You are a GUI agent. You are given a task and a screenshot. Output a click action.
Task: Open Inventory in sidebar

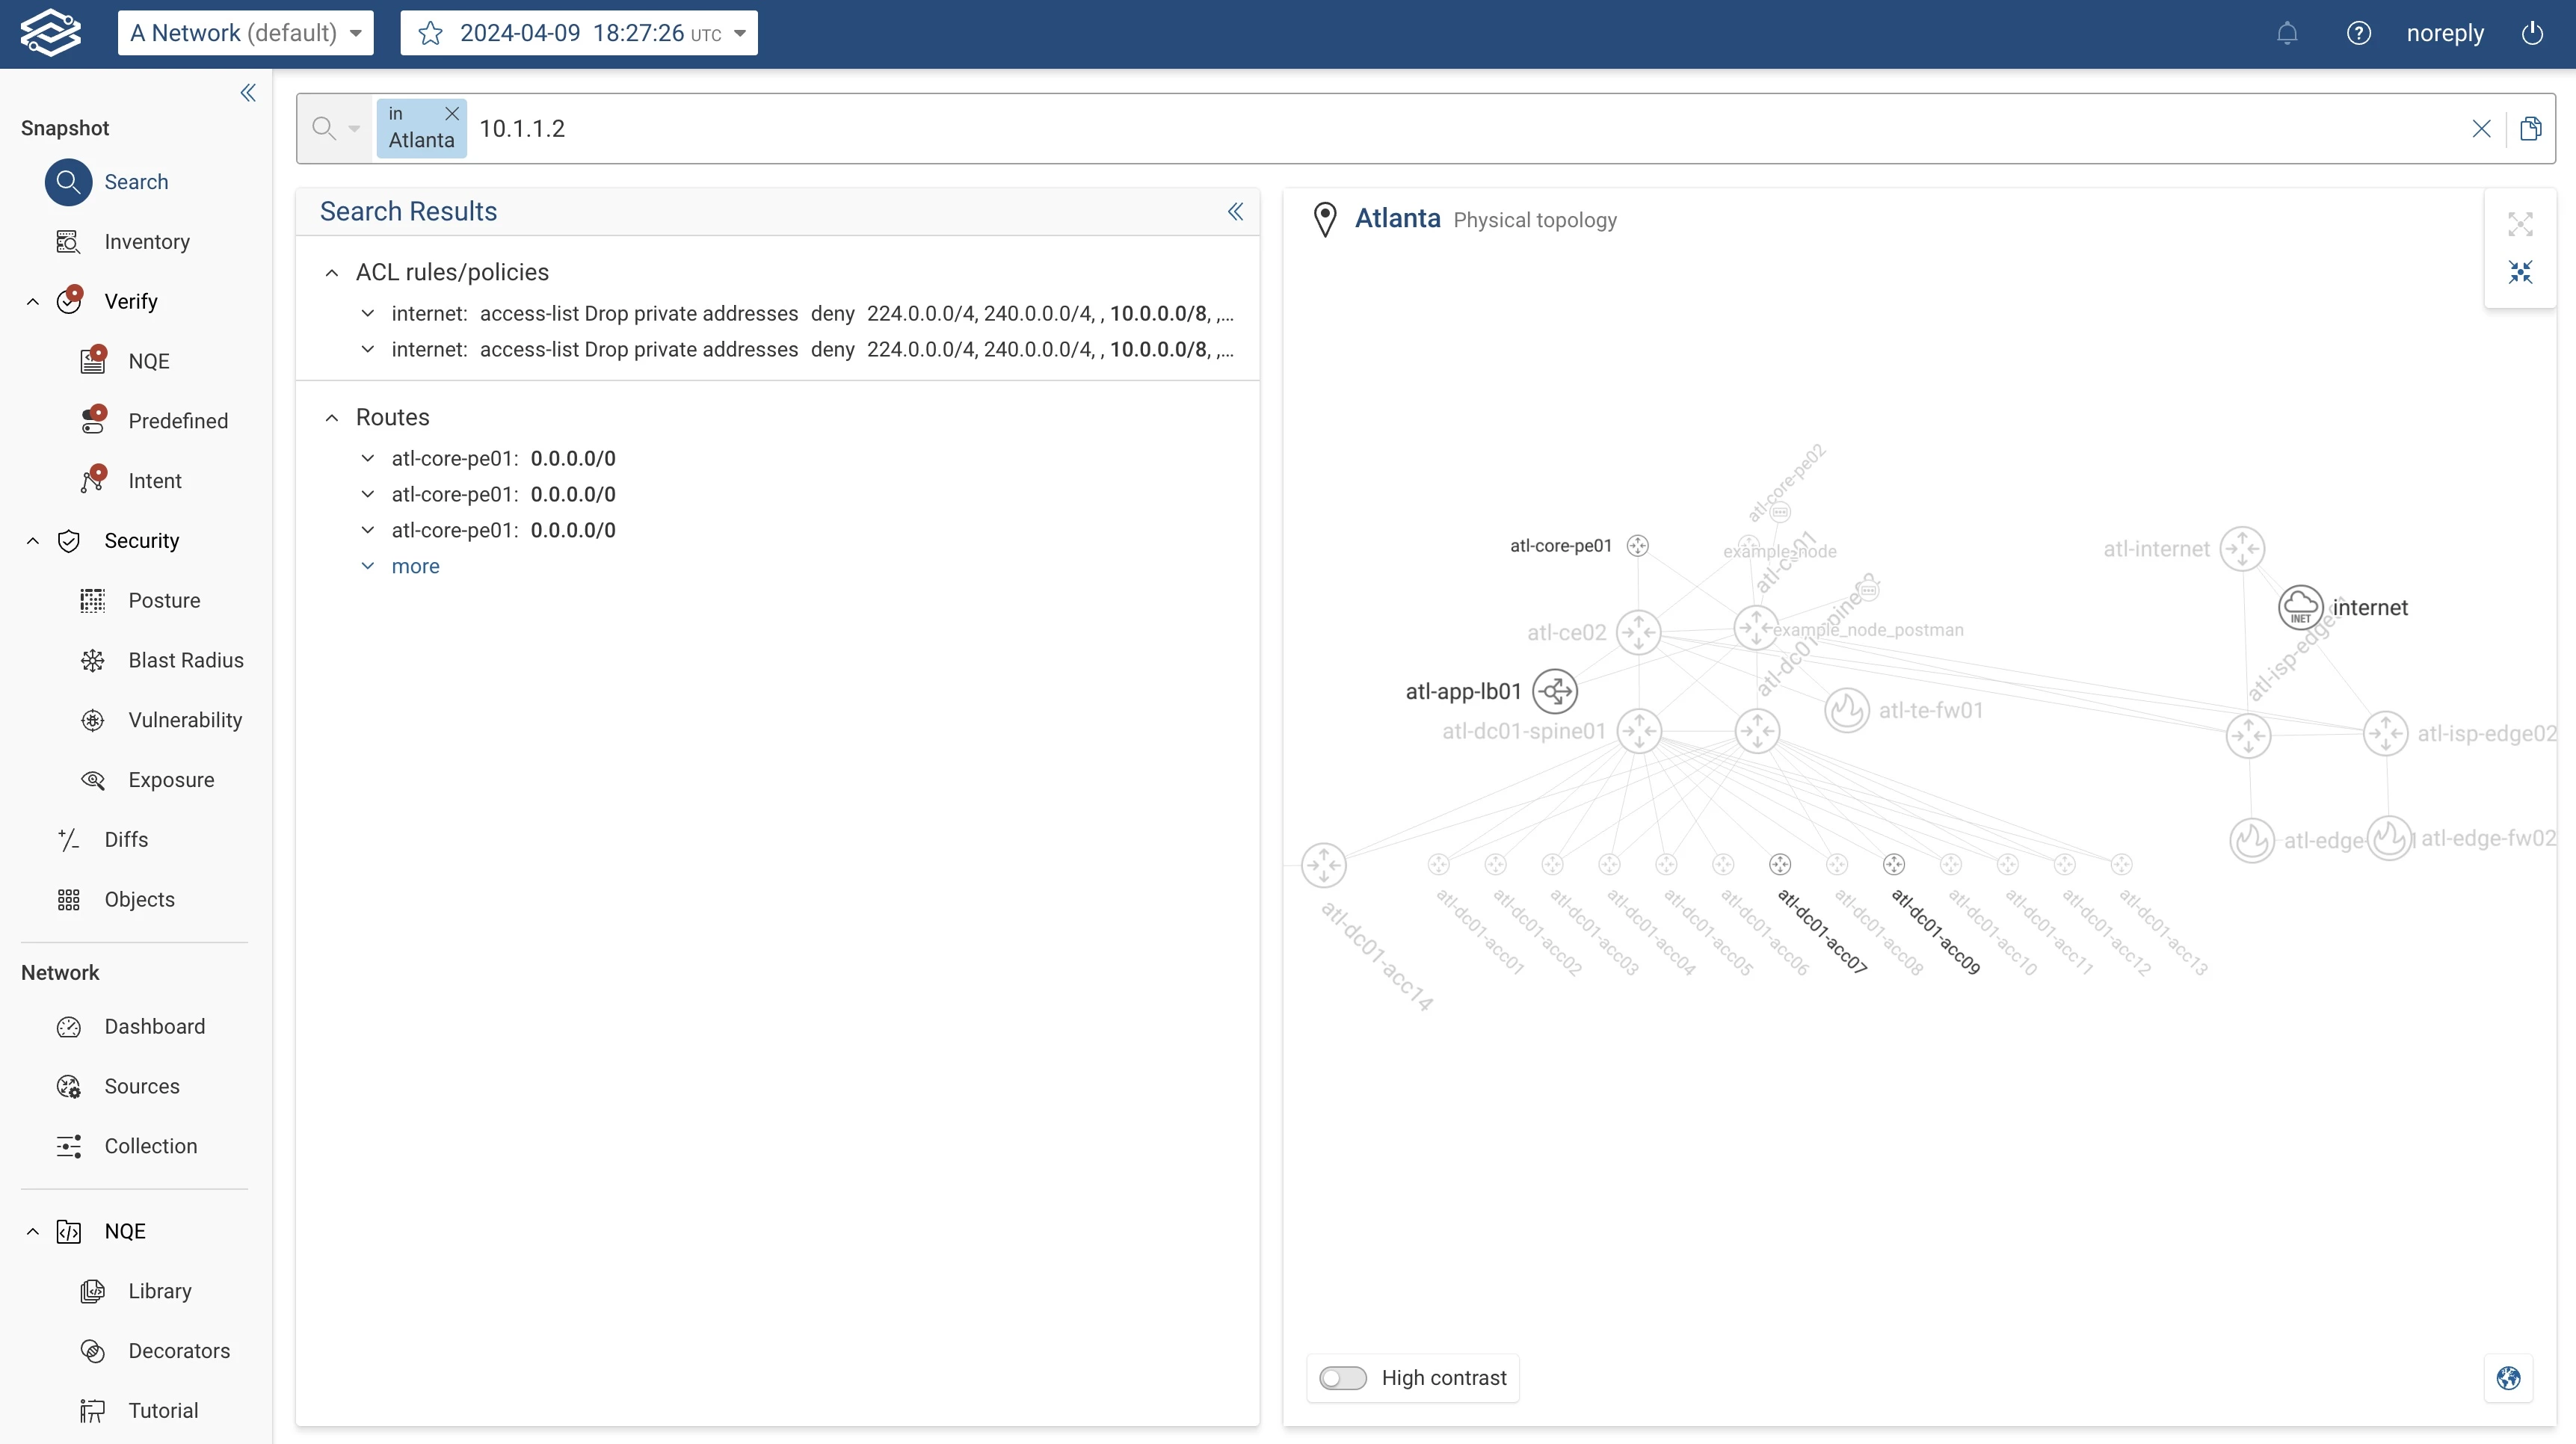pyautogui.click(x=147, y=242)
